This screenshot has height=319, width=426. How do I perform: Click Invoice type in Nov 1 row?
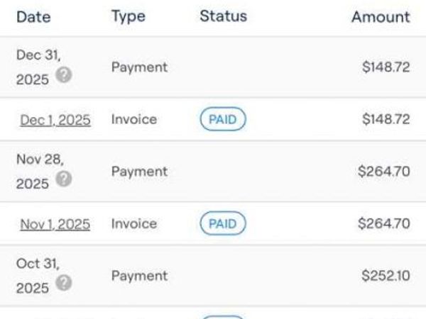133,224
